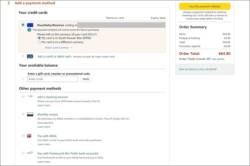Click plus icon next to Add a credit card

coord(23,56)
